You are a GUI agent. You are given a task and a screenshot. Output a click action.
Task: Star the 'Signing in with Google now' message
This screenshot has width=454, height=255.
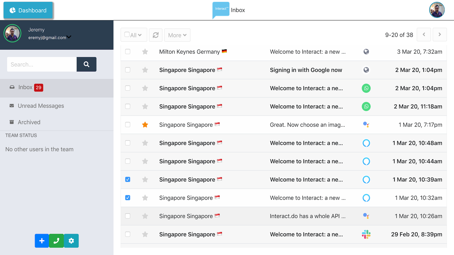pos(145,70)
